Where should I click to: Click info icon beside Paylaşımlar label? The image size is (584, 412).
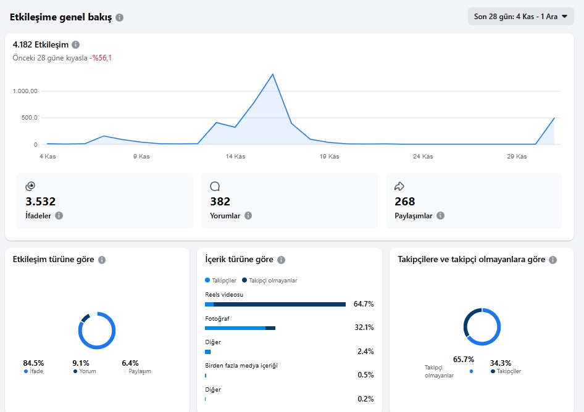point(440,215)
